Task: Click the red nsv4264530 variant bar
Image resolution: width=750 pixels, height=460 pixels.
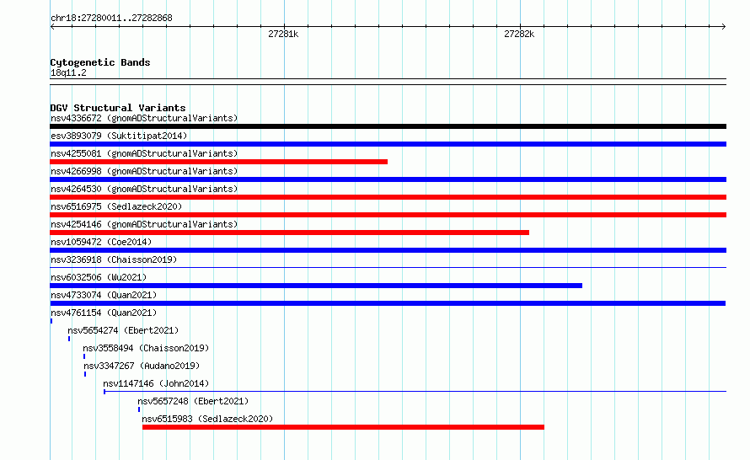Action: pos(388,197)
